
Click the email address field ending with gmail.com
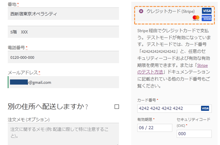(x=63, y=82)
